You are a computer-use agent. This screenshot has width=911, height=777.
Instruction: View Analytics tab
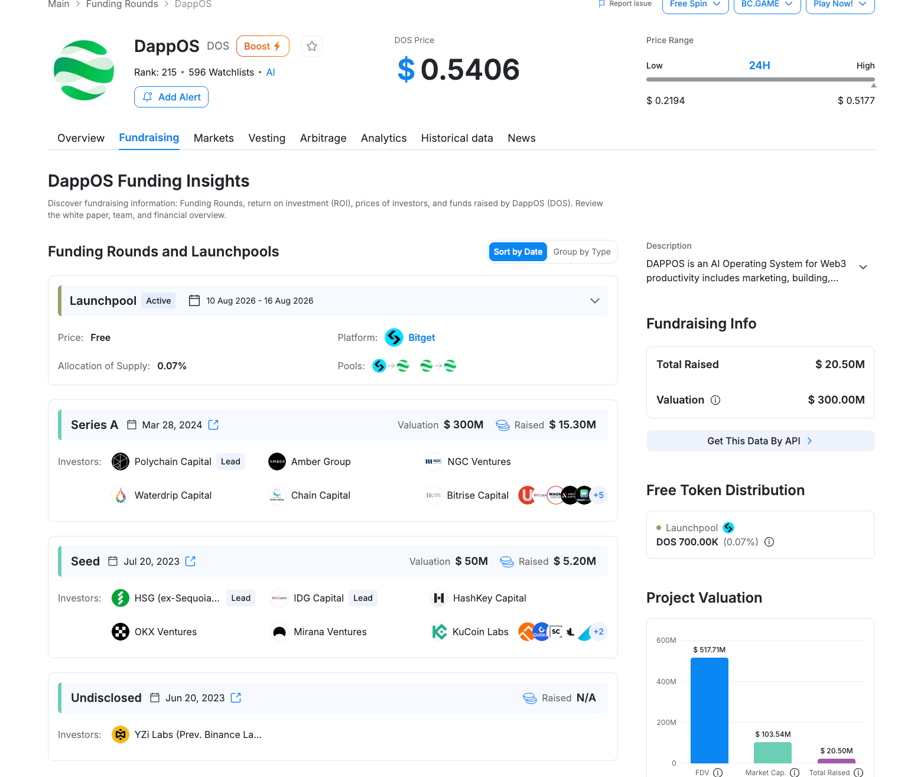(x=384, y=138)
